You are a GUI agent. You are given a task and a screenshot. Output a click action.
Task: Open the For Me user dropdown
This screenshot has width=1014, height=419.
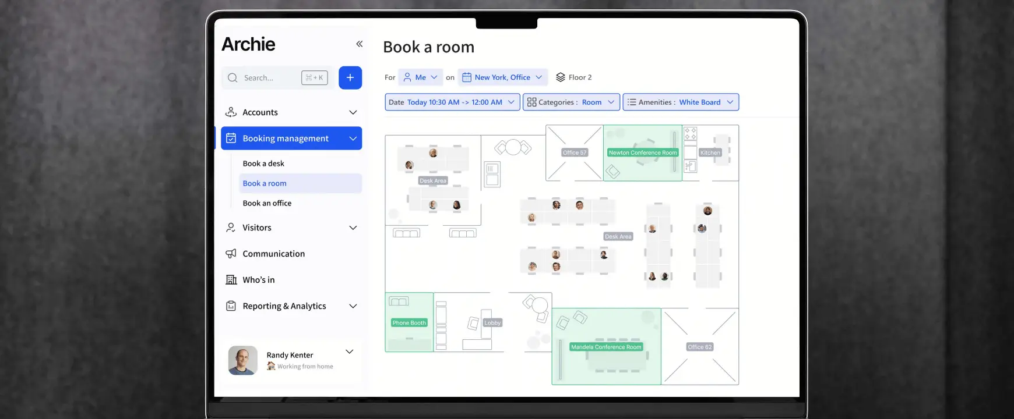tap(421, 77)
